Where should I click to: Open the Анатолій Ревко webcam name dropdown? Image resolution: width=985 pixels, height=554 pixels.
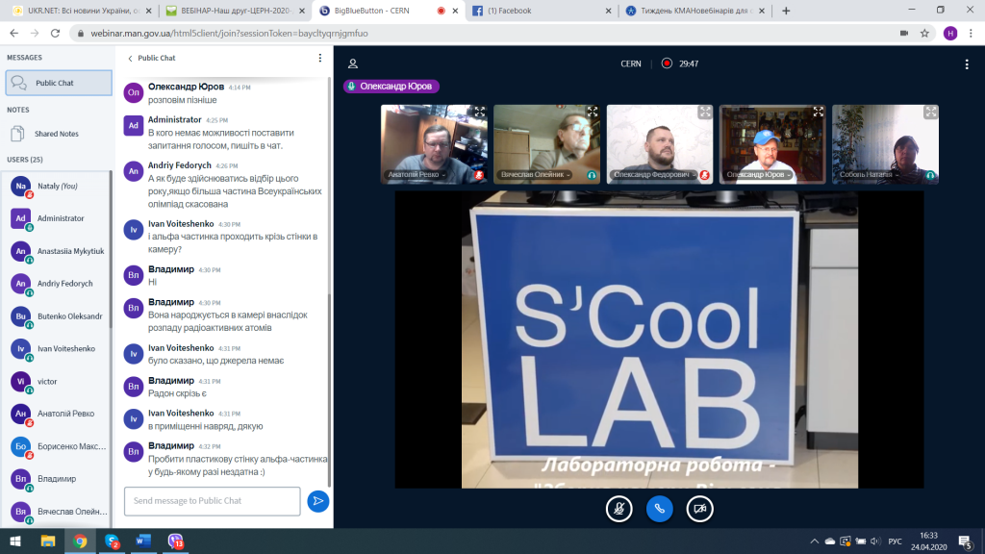pyautogui.click(x=417, y=175)
